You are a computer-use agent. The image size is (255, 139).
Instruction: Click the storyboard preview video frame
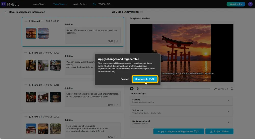point(182,53)
